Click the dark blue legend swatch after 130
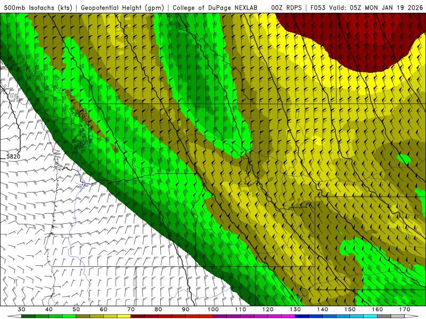Image resolution: width=426 pixels, height=319 pixels. tap(302, 316)
